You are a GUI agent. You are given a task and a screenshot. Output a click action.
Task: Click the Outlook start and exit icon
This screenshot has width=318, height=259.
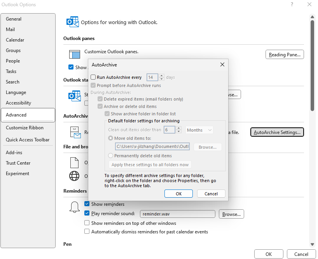pyautogui.click(x=74, y=96)
